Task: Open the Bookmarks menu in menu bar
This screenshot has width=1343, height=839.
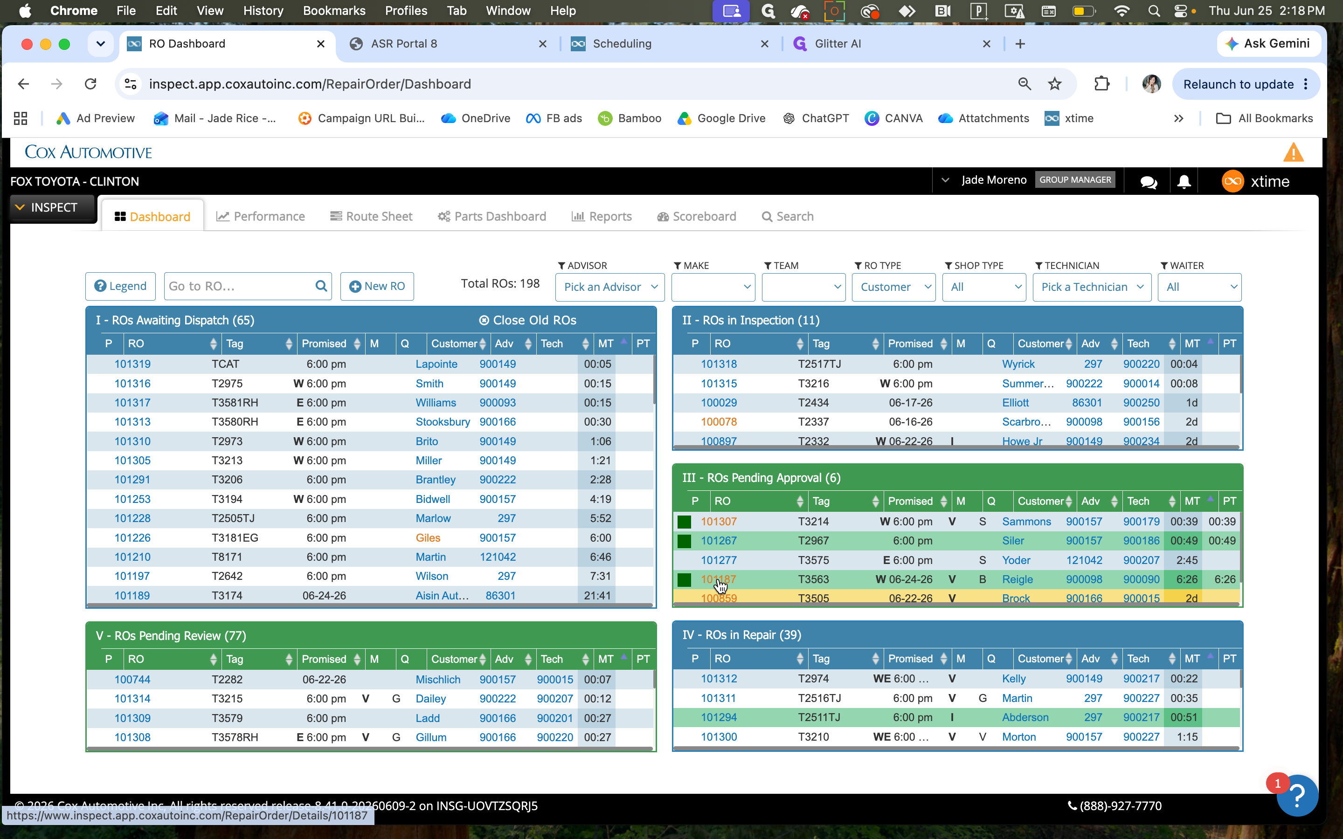Action: (334, 11)
